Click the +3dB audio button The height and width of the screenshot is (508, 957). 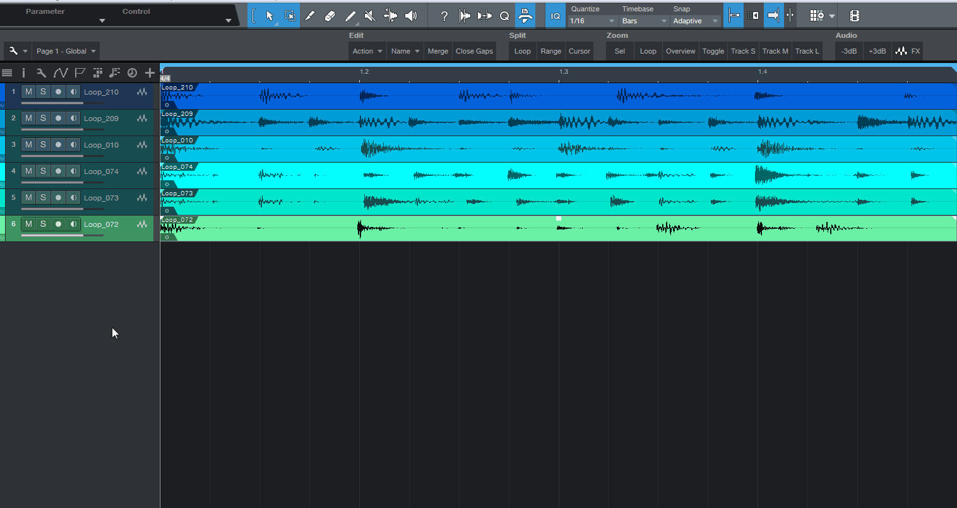877,51
